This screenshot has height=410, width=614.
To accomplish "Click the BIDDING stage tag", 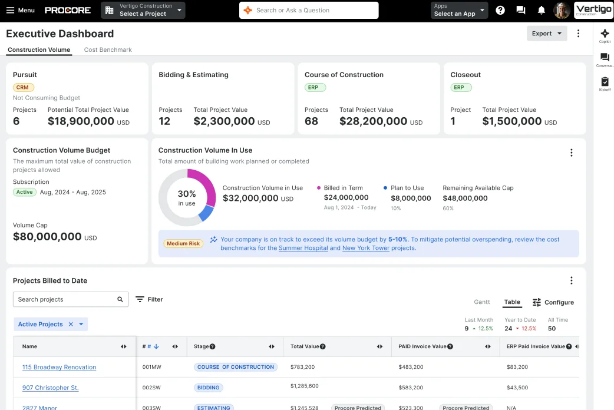I will click(209, 388).
